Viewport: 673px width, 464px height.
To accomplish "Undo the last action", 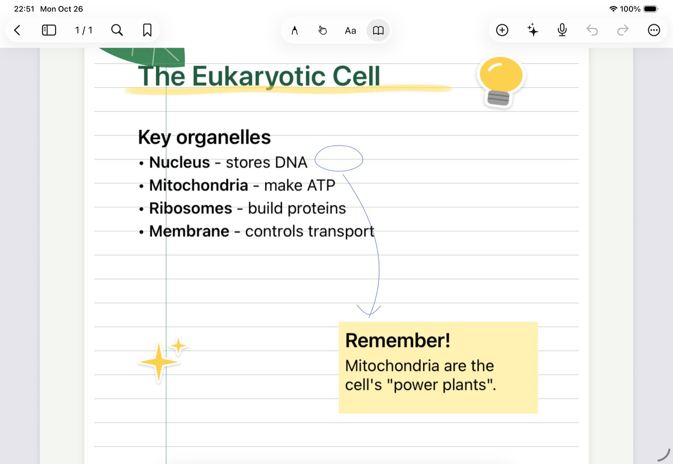I will tap(592, 30).
